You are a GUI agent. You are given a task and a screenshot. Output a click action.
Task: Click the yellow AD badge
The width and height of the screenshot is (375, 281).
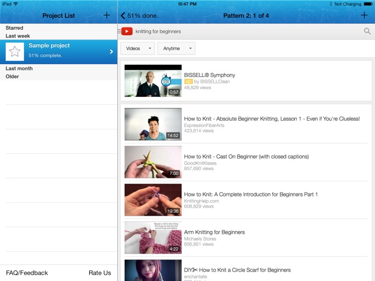click(x=188, y=82)
